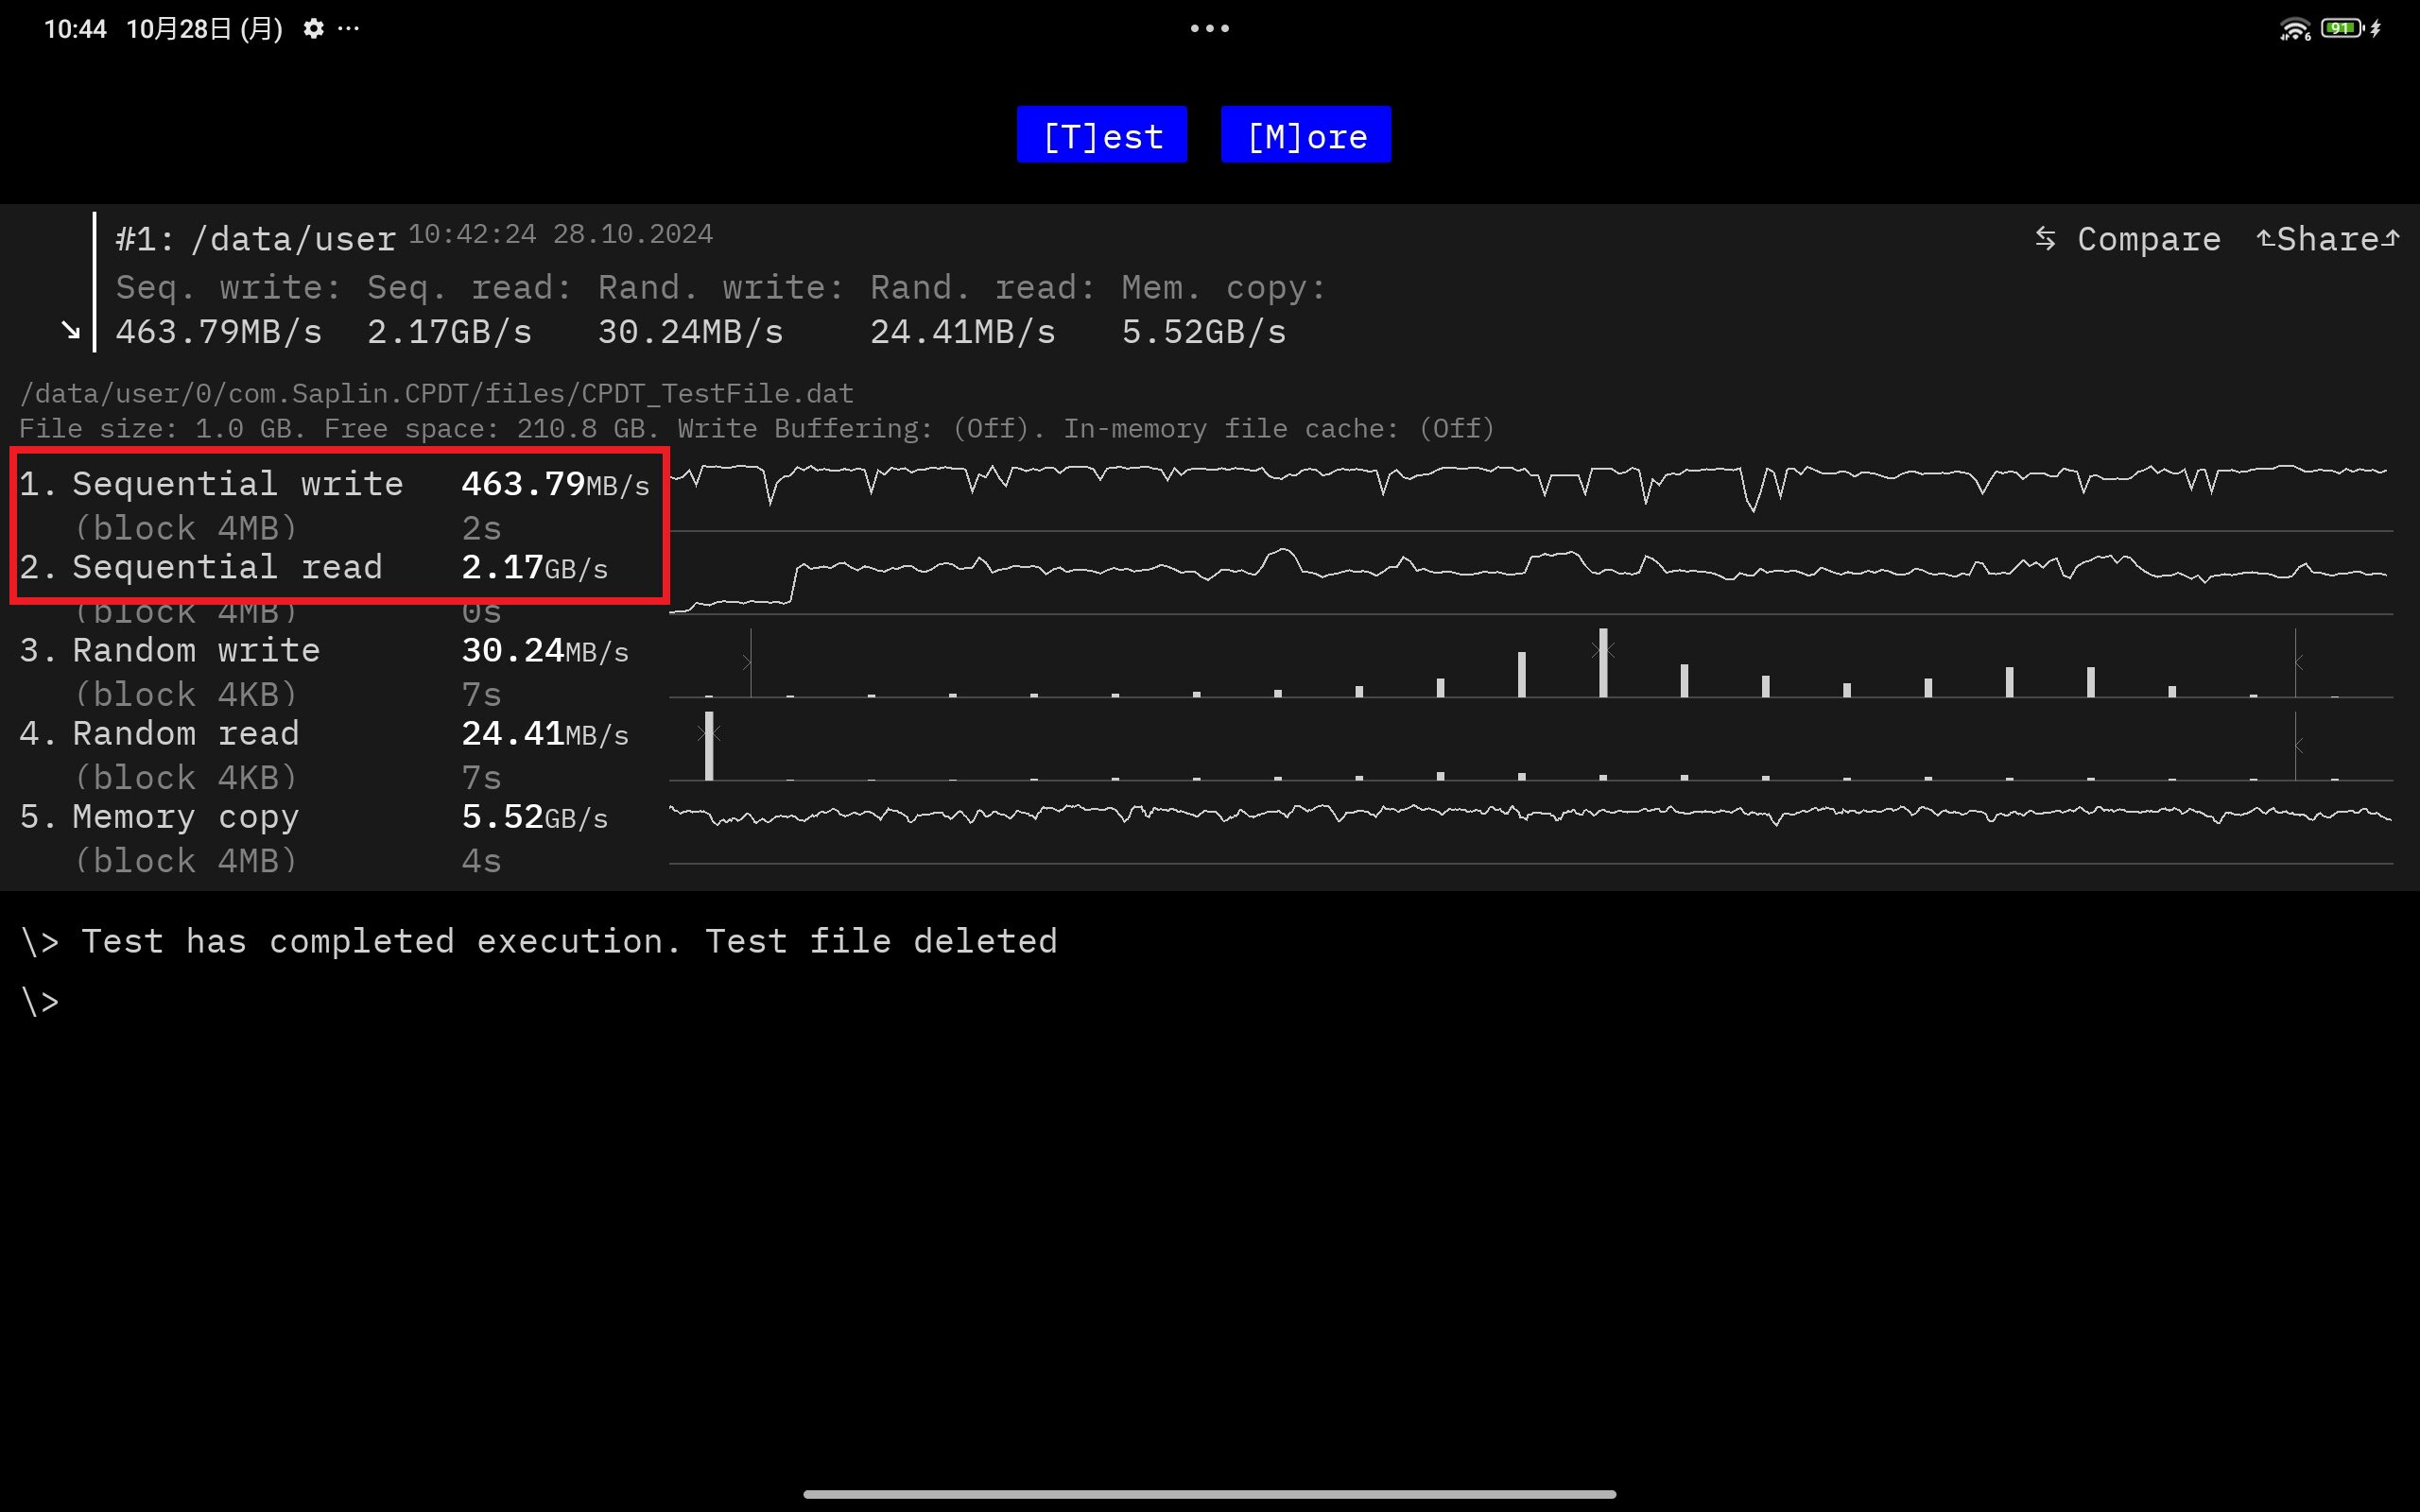Select the 1. Sequential write row label

pyautogui.click(x=211, y=484)
